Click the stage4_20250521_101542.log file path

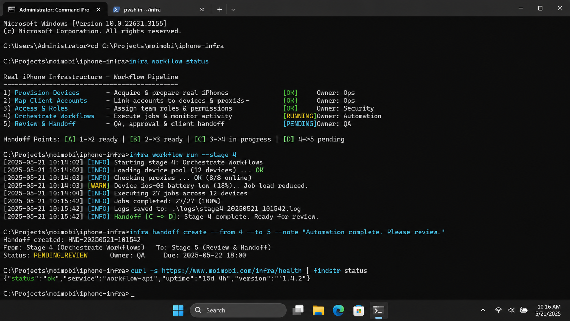[236, 209]
